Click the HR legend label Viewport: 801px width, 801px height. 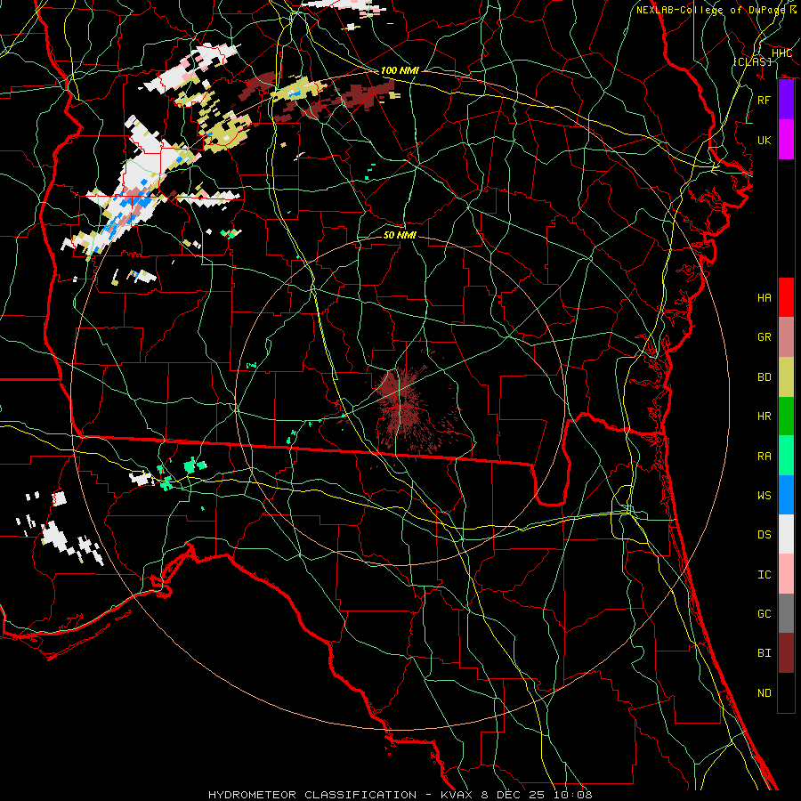pos(764,417)
